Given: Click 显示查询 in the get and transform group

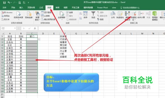Looking at the screenshot, I should click(46, 12).
